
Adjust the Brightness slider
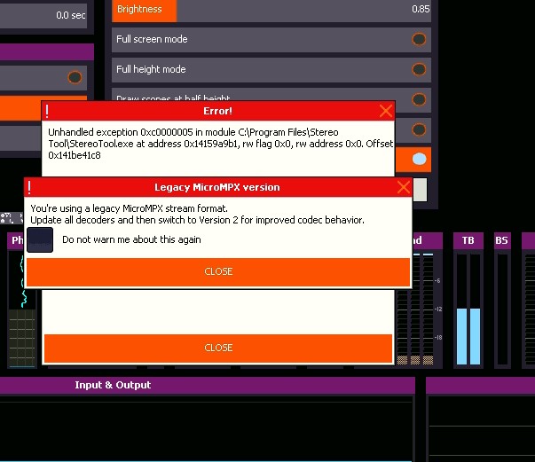pos(271,11)
